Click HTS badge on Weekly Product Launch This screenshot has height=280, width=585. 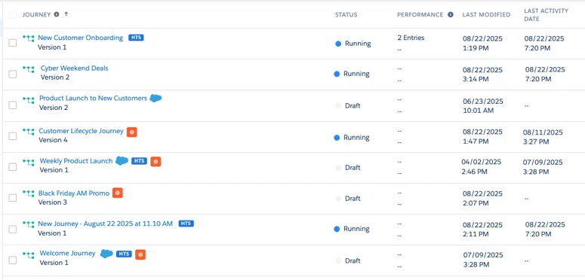point(139,161)
